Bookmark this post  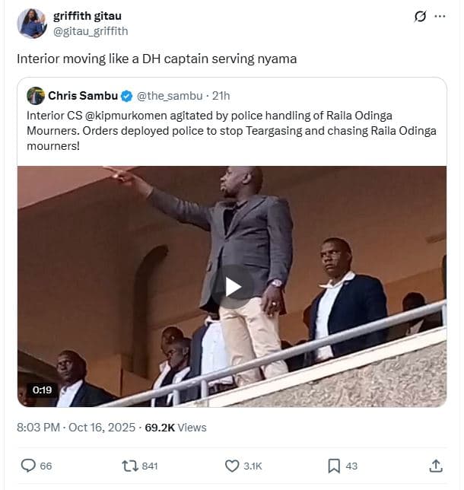point(334,465)
